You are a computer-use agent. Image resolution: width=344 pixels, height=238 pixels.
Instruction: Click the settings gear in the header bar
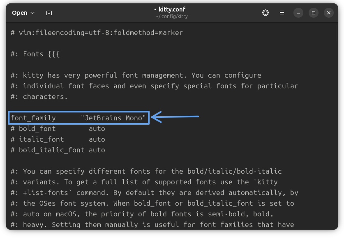point(265,13)
